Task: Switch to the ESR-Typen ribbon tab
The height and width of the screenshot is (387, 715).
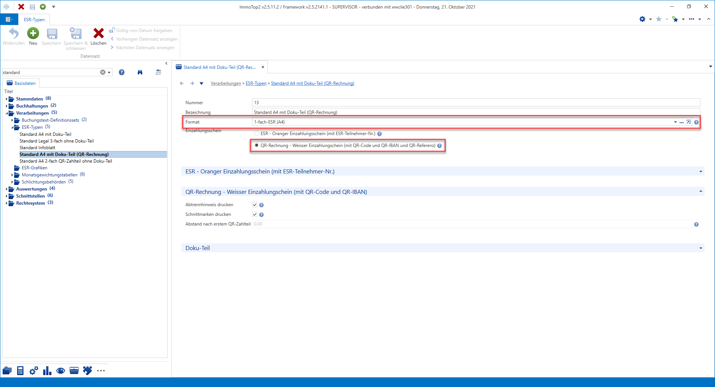Action: tap(34, 20)
